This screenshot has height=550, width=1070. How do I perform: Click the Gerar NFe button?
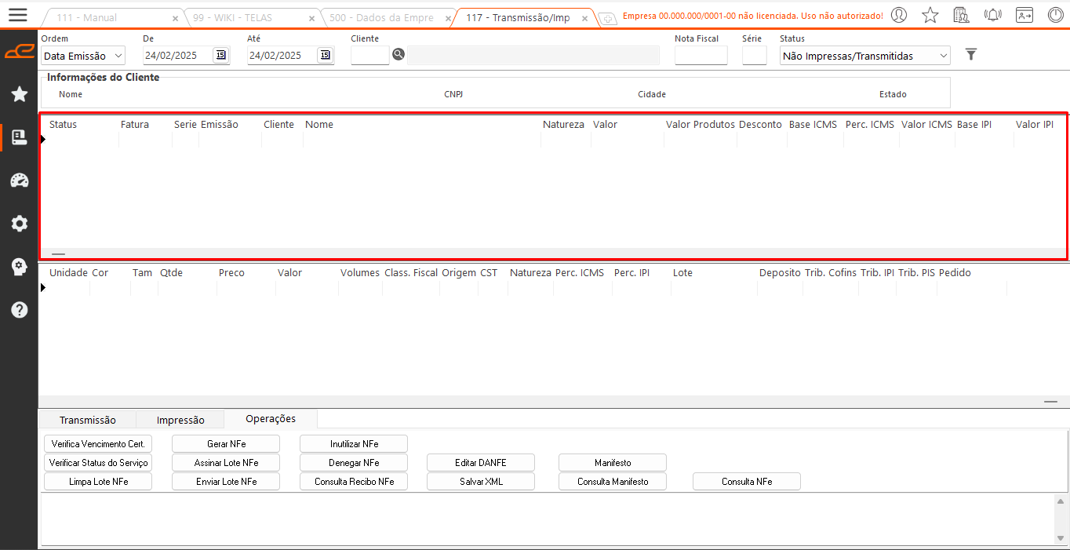point(226,444)
